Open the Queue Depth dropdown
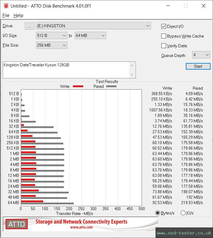This screenshot has height=238, width=213. (201, 55)
